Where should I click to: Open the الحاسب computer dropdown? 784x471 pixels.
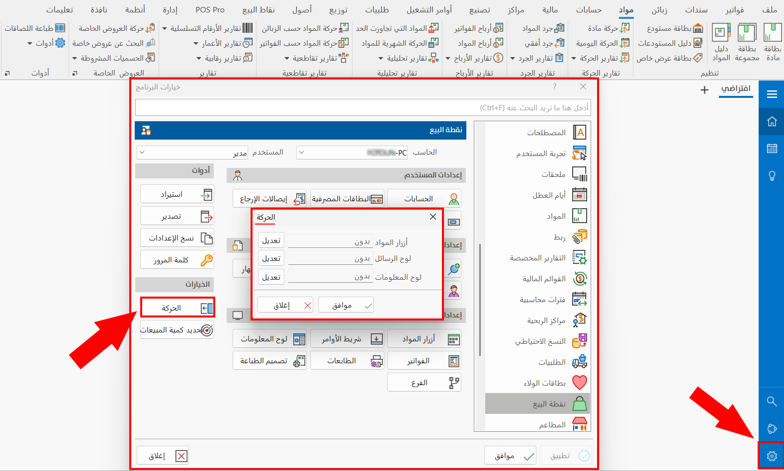coord(352,153)
